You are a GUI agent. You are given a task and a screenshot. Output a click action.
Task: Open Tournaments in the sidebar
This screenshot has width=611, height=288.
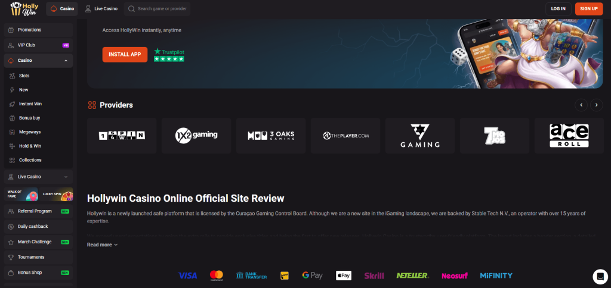(x=38, y=257)
